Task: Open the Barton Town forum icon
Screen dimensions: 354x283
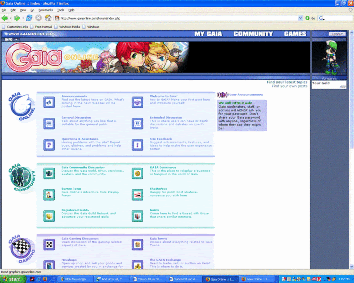Action: point(49,195)
